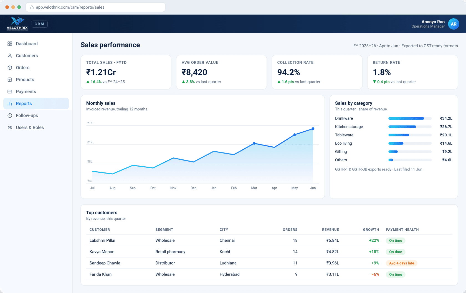This screenshot has width=466, height=293.
Task: Click Kavya Menon's On time badge
Action: click(396, 252)
